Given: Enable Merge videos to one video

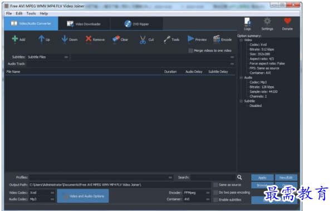Looking at the screenshot, I should pos(190,51).
